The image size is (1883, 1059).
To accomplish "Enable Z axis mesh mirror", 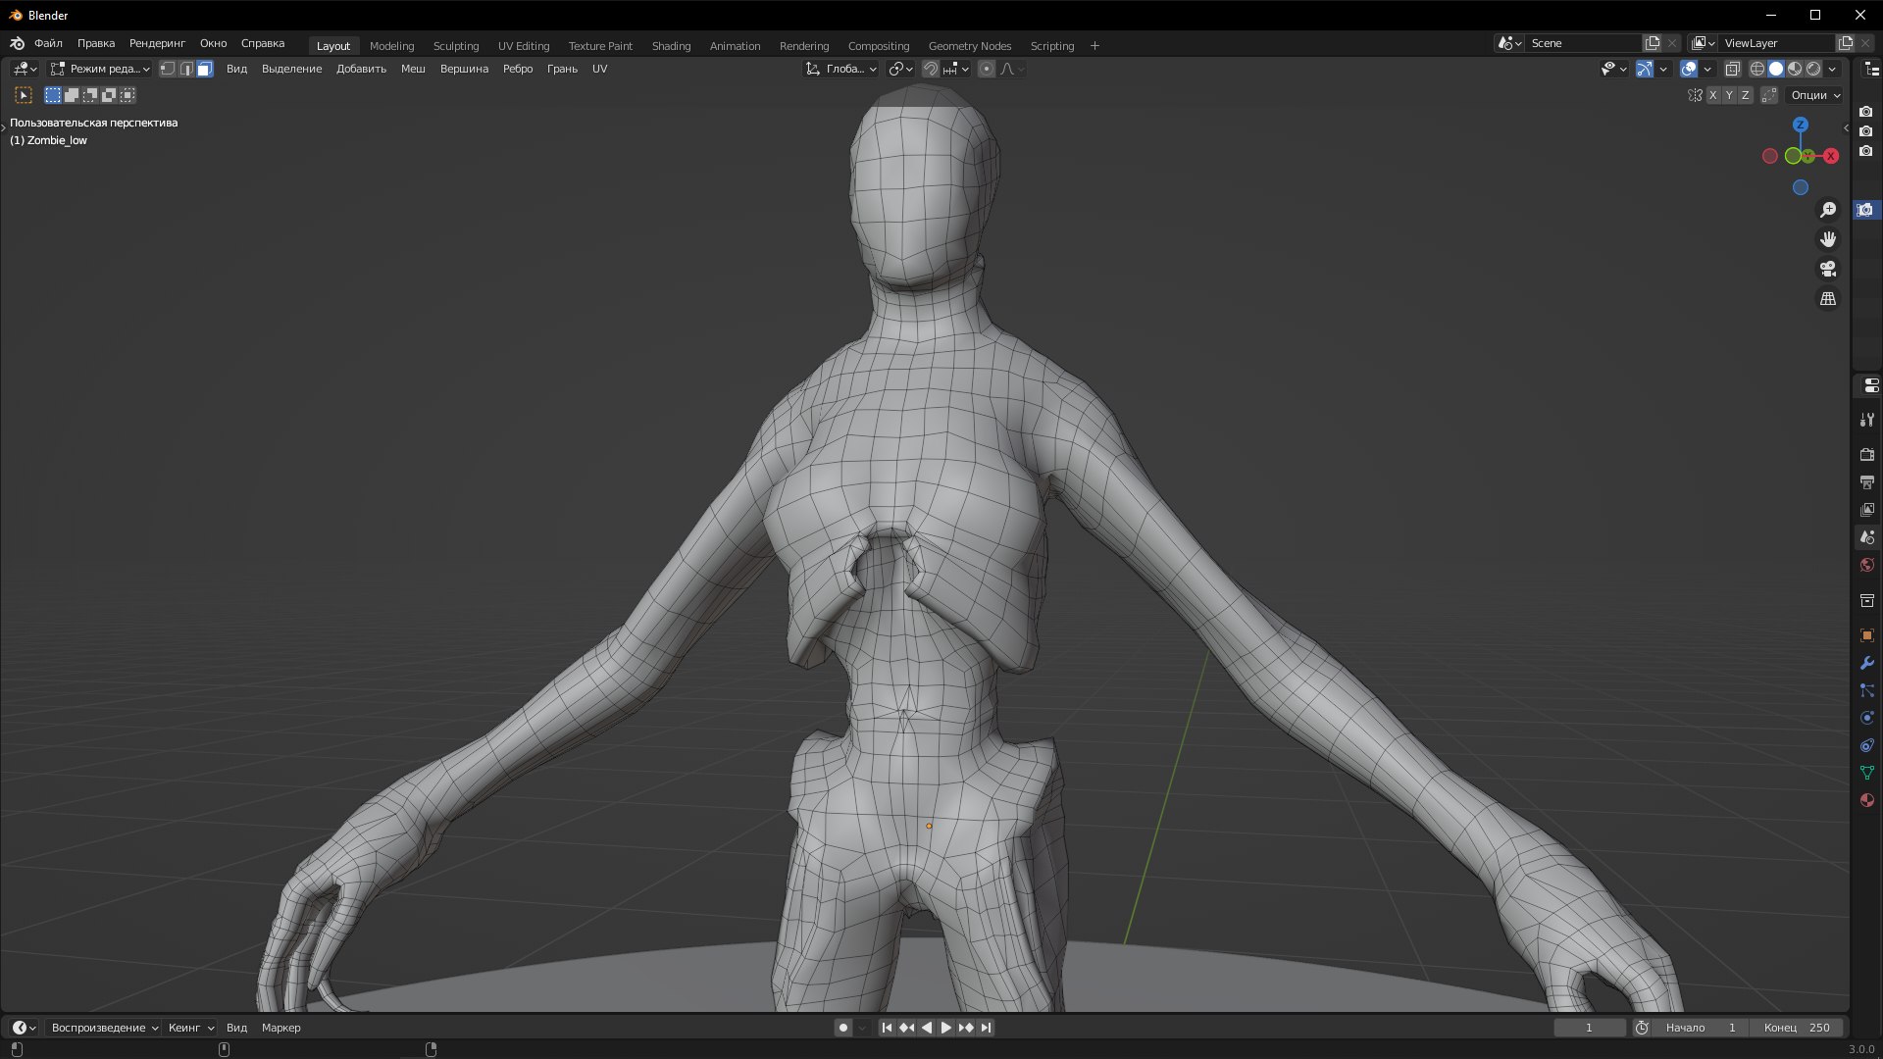I will click(1745, 95).
